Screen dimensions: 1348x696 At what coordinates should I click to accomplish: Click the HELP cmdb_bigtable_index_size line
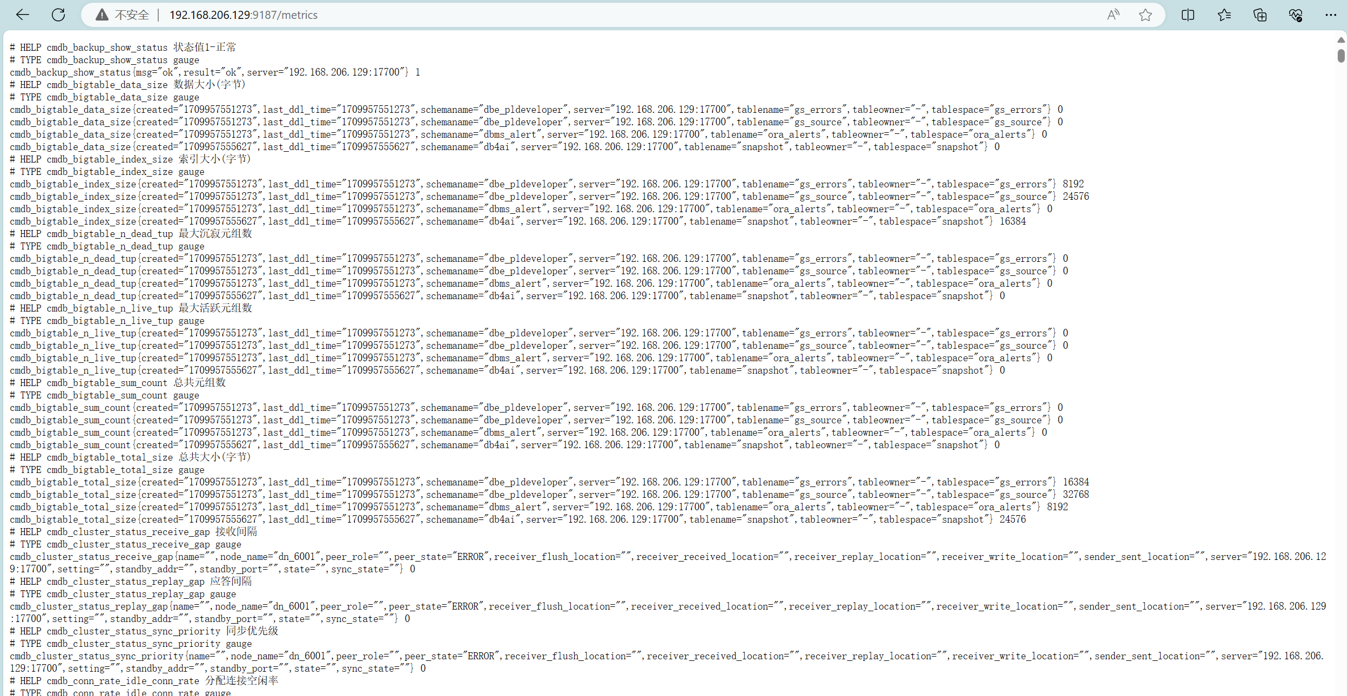pos(130,159)
